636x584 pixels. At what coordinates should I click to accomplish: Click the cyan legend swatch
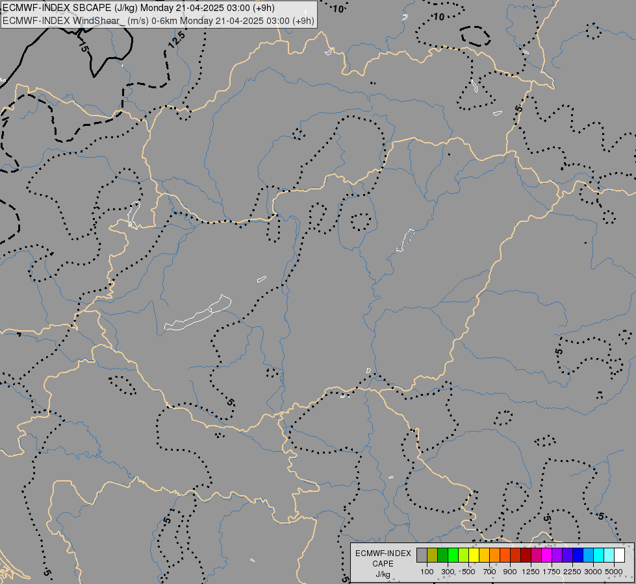[x=599, y=555]
